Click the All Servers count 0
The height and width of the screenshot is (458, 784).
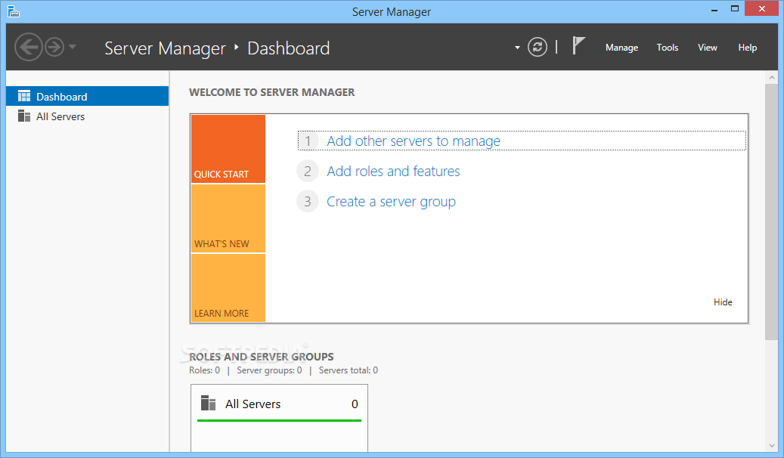tap(355, 404)
